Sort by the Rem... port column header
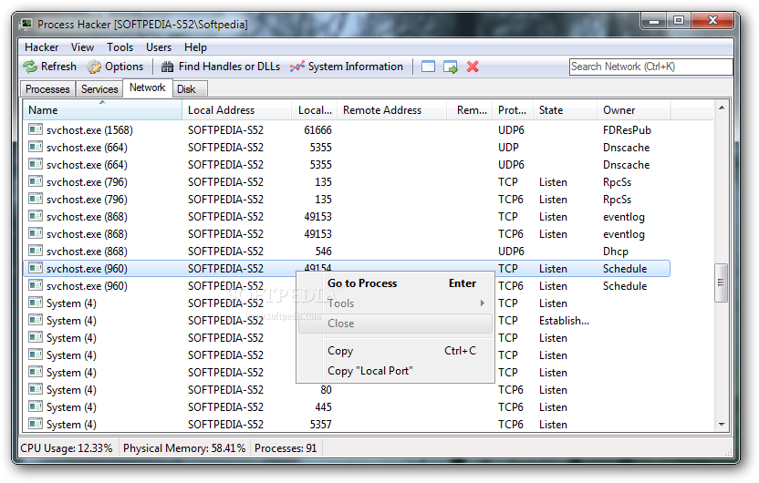 469,110
